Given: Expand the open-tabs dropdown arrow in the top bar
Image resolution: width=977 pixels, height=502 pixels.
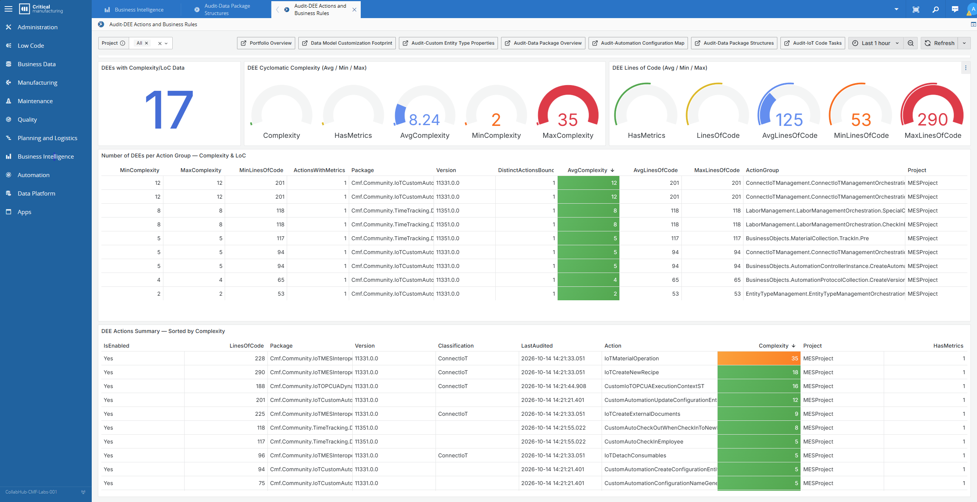Looking at the screenshot, I should tap(896, 9).
